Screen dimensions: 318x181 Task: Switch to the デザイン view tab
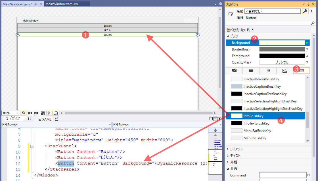(13, 118)
